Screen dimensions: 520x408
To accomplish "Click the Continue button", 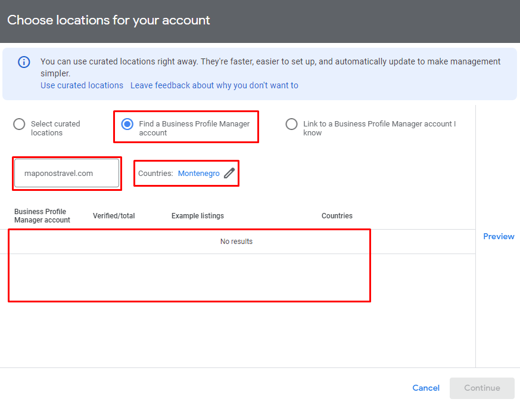I will point(482,388).
